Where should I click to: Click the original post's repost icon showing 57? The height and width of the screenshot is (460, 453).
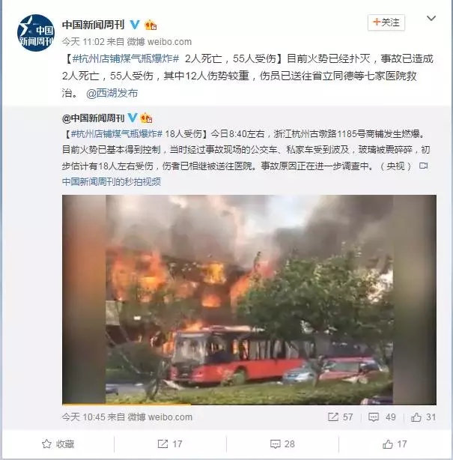(x=340, y=417)
